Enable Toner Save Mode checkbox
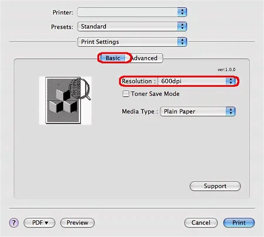The image size is (264, 237). coord(126,94)
